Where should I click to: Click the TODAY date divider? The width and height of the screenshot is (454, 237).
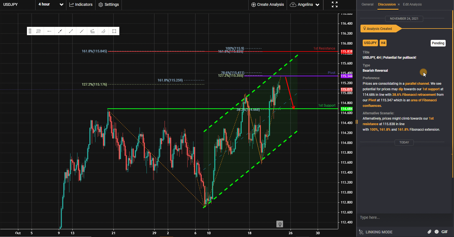click(404, 142)
